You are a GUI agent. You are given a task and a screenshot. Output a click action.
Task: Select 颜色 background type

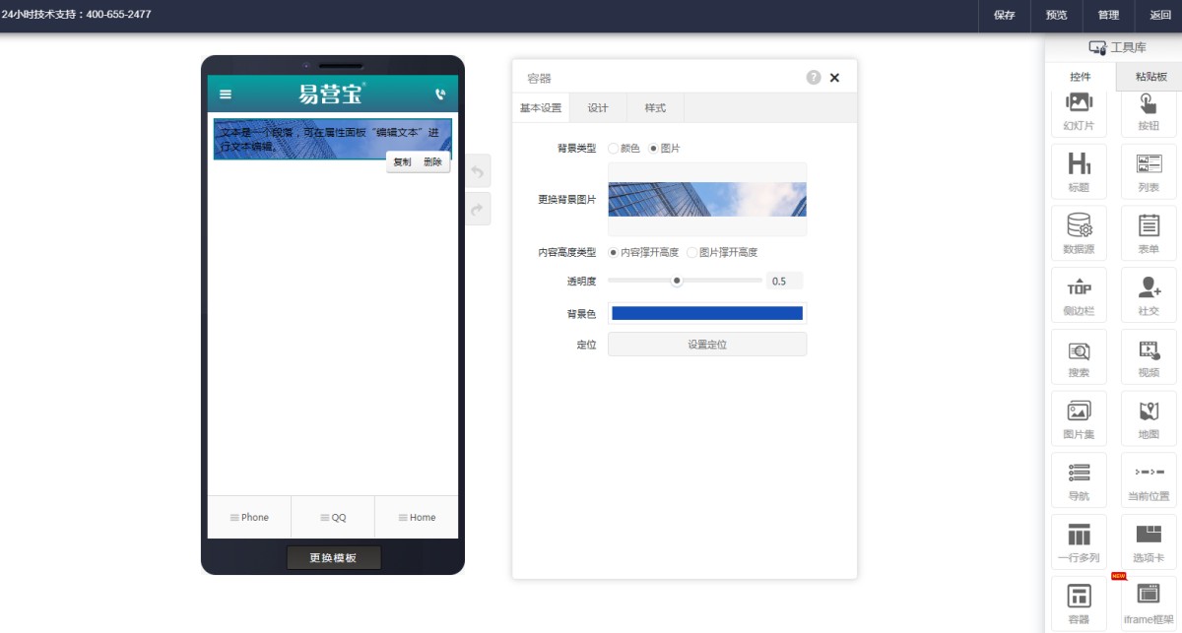pos(614,148)
